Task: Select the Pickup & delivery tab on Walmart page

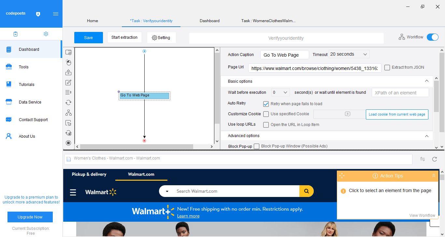Action: [x=89, y=174]
